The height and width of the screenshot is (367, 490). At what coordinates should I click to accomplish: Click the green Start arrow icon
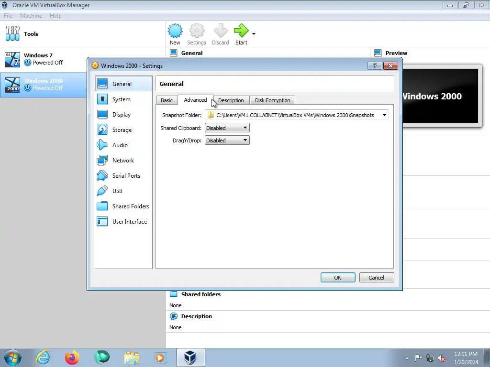pos(241,31)
